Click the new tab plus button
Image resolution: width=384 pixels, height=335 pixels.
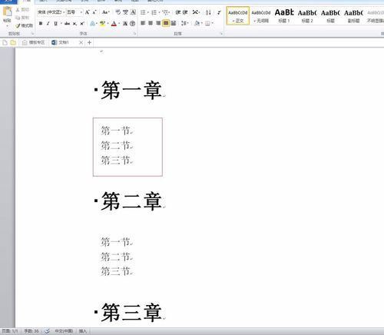(89, 42)
